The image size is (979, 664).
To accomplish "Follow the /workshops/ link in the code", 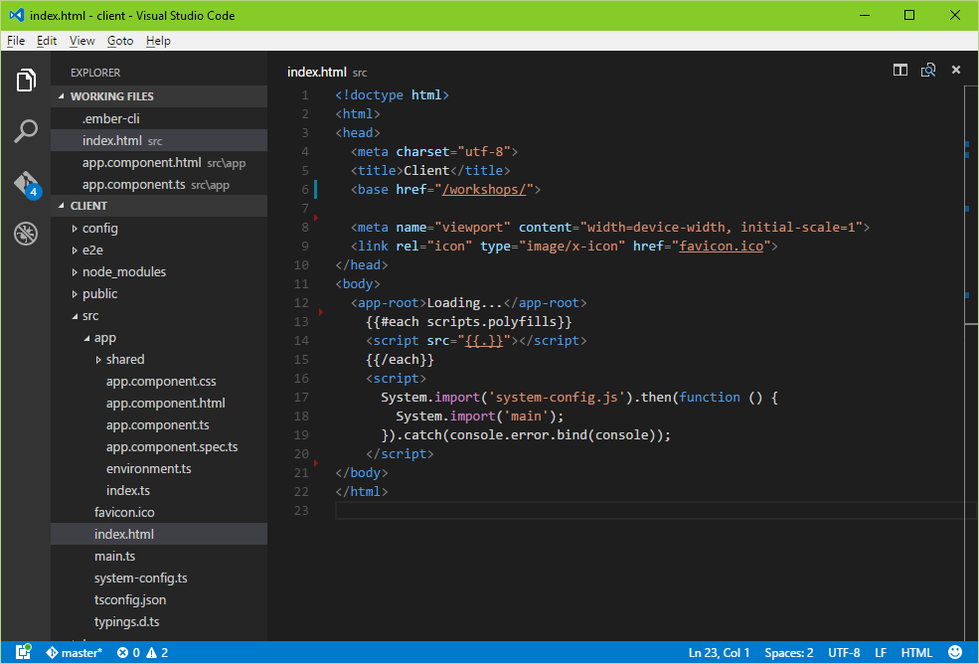I will [x=484, y=189].
